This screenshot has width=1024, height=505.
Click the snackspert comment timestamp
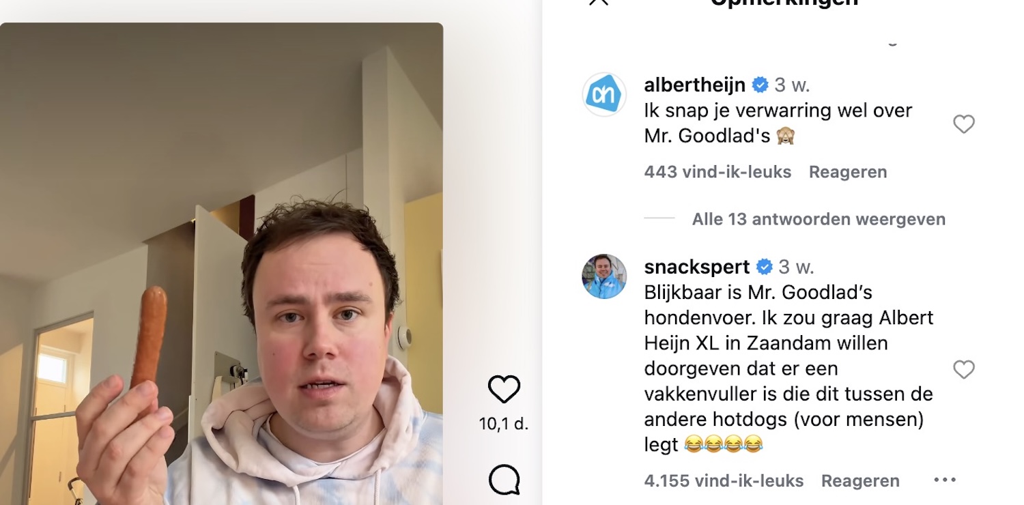coord(797,267)
